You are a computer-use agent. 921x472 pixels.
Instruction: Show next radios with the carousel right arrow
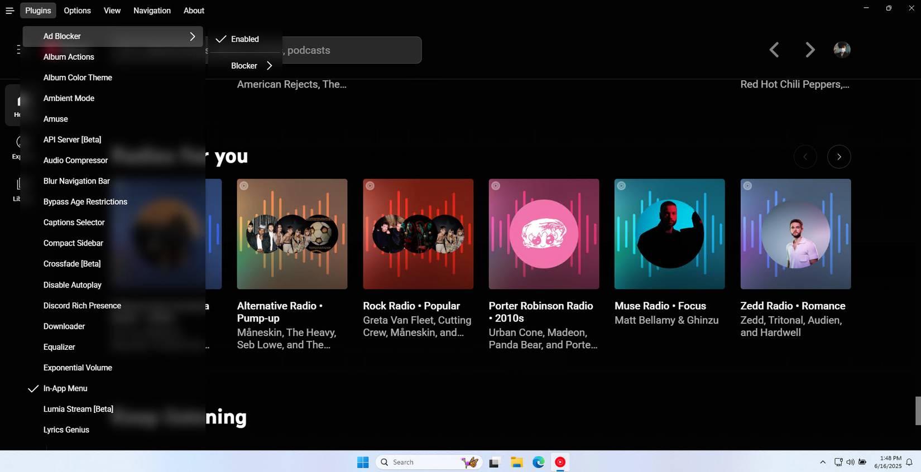click(x=838, y=157)
